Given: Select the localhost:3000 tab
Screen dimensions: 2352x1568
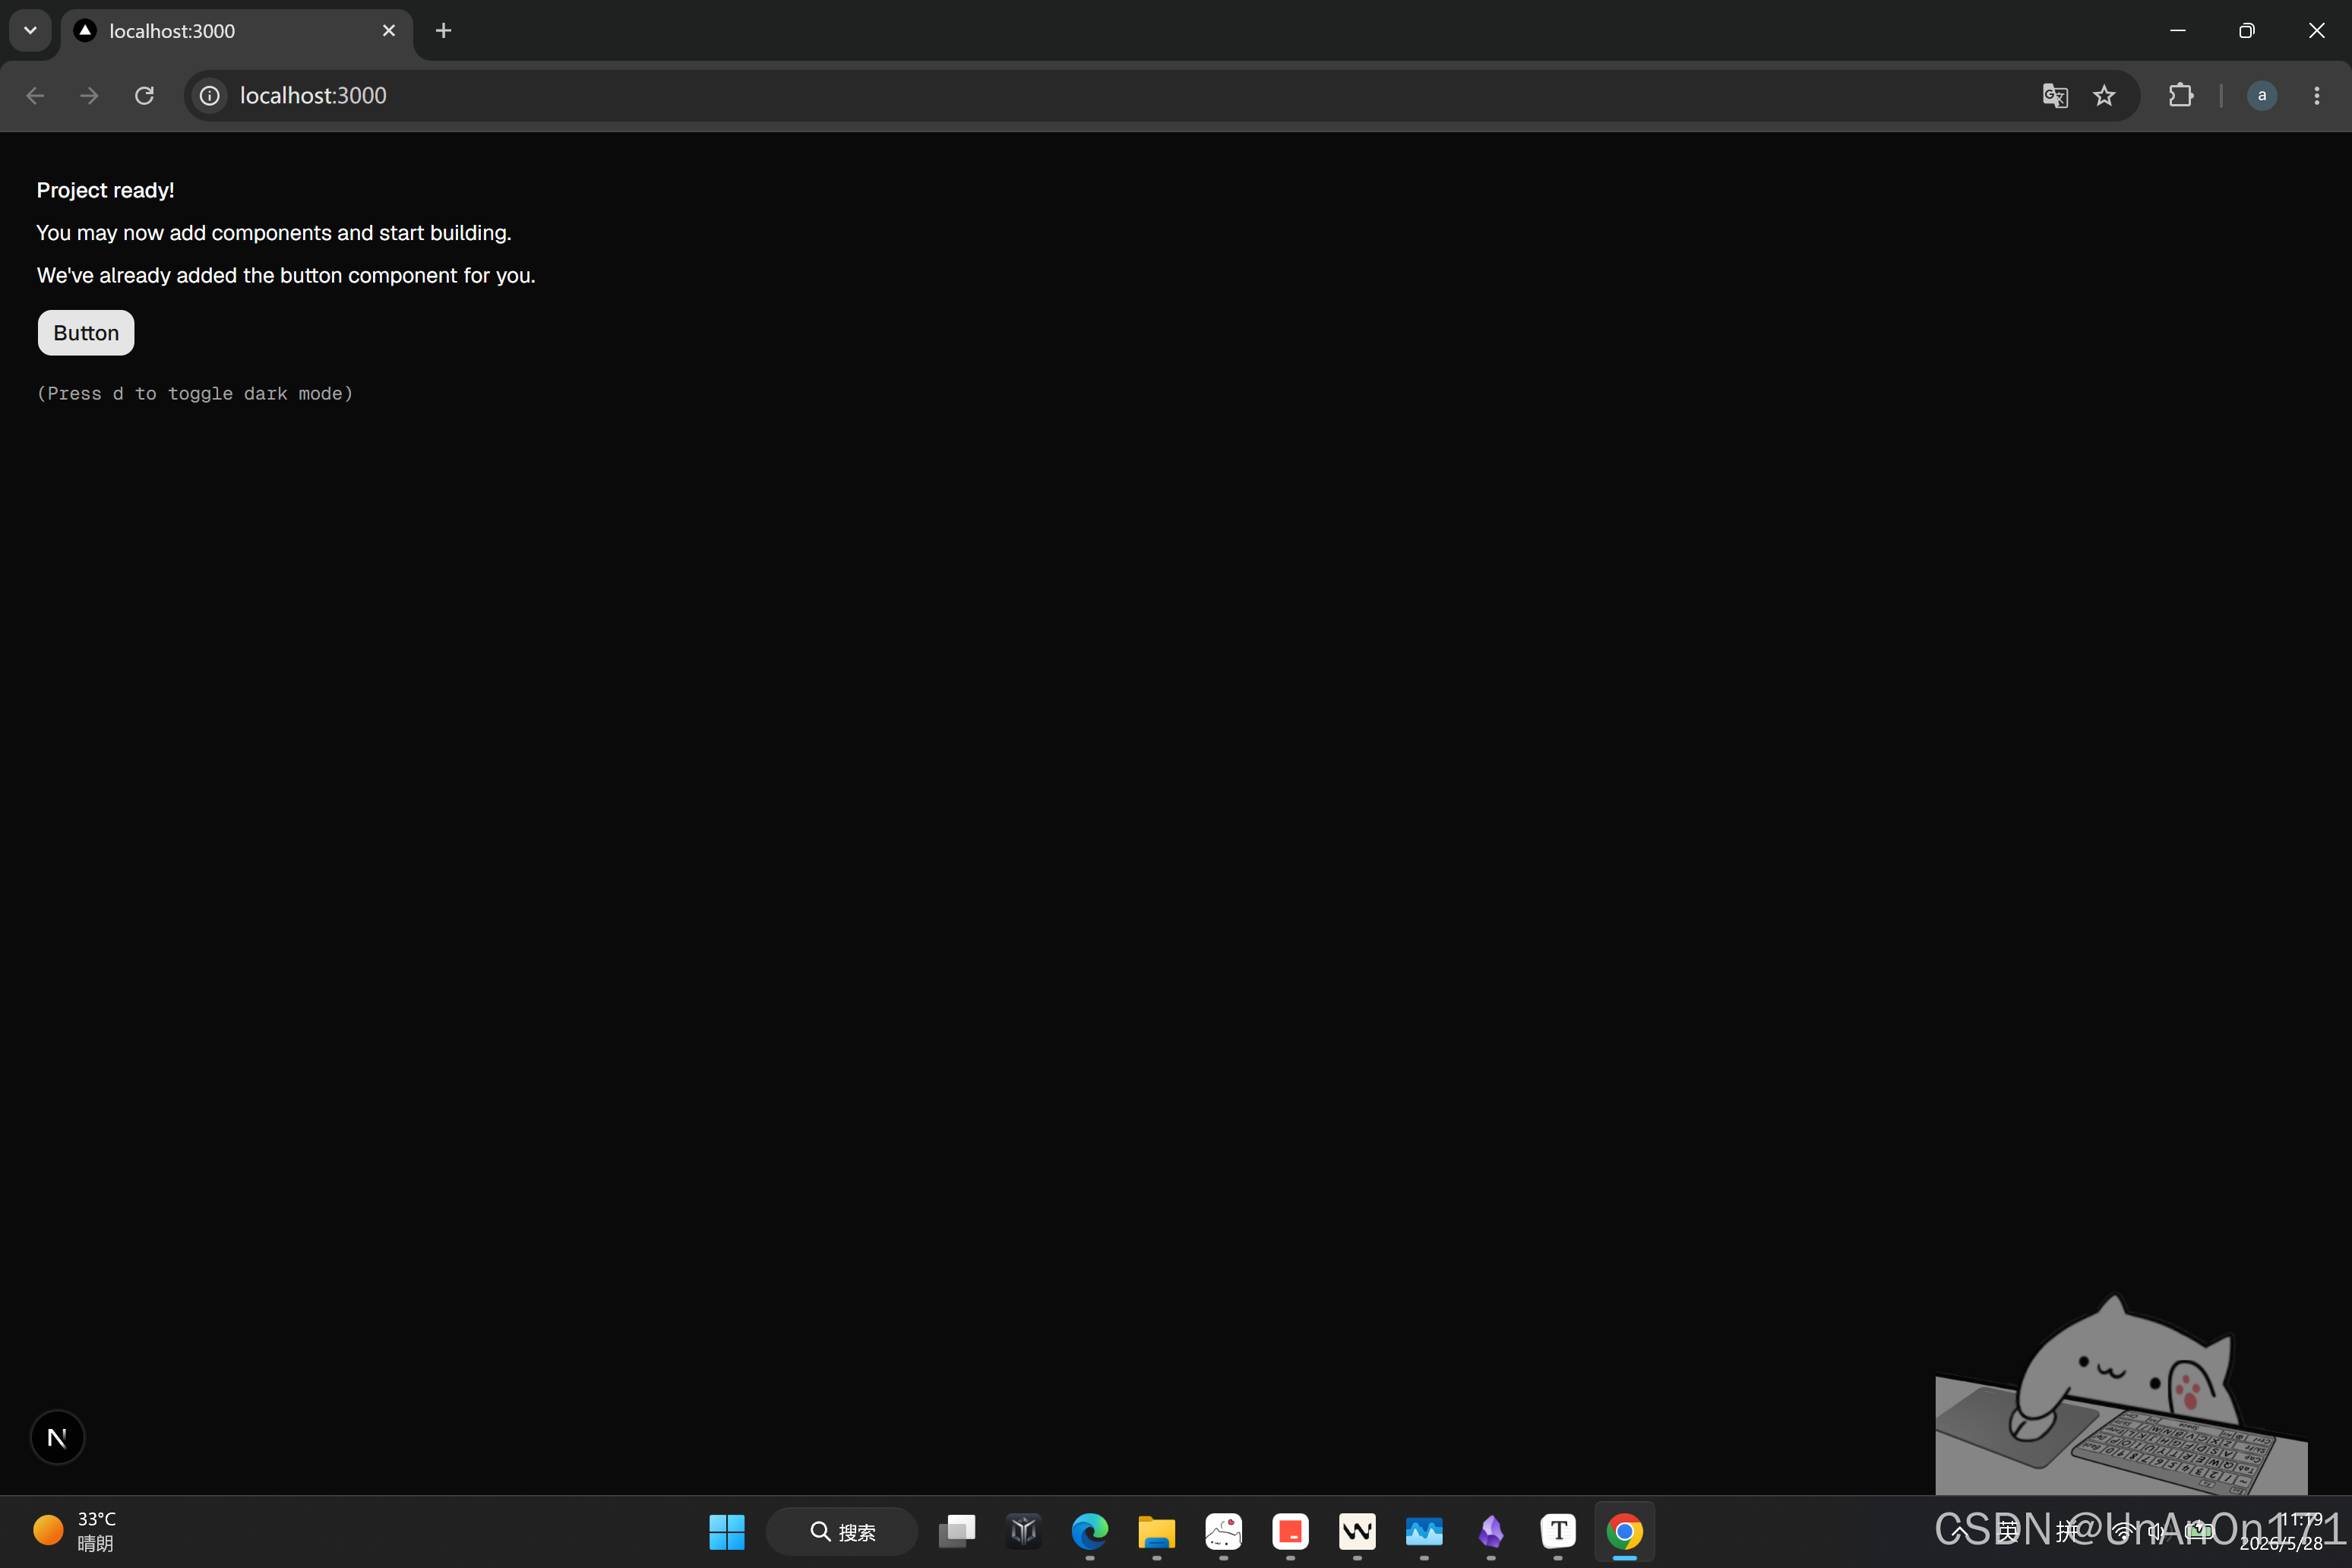Looking at the screenshot, I should [237, 31].
